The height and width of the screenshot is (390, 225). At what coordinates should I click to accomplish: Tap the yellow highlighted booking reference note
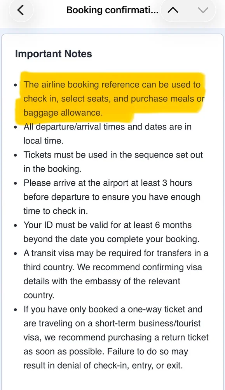(x=114, y=99)
